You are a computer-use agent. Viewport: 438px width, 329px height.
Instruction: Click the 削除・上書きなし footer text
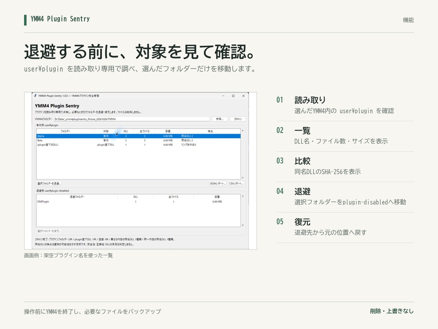click(x=392, y=311)
